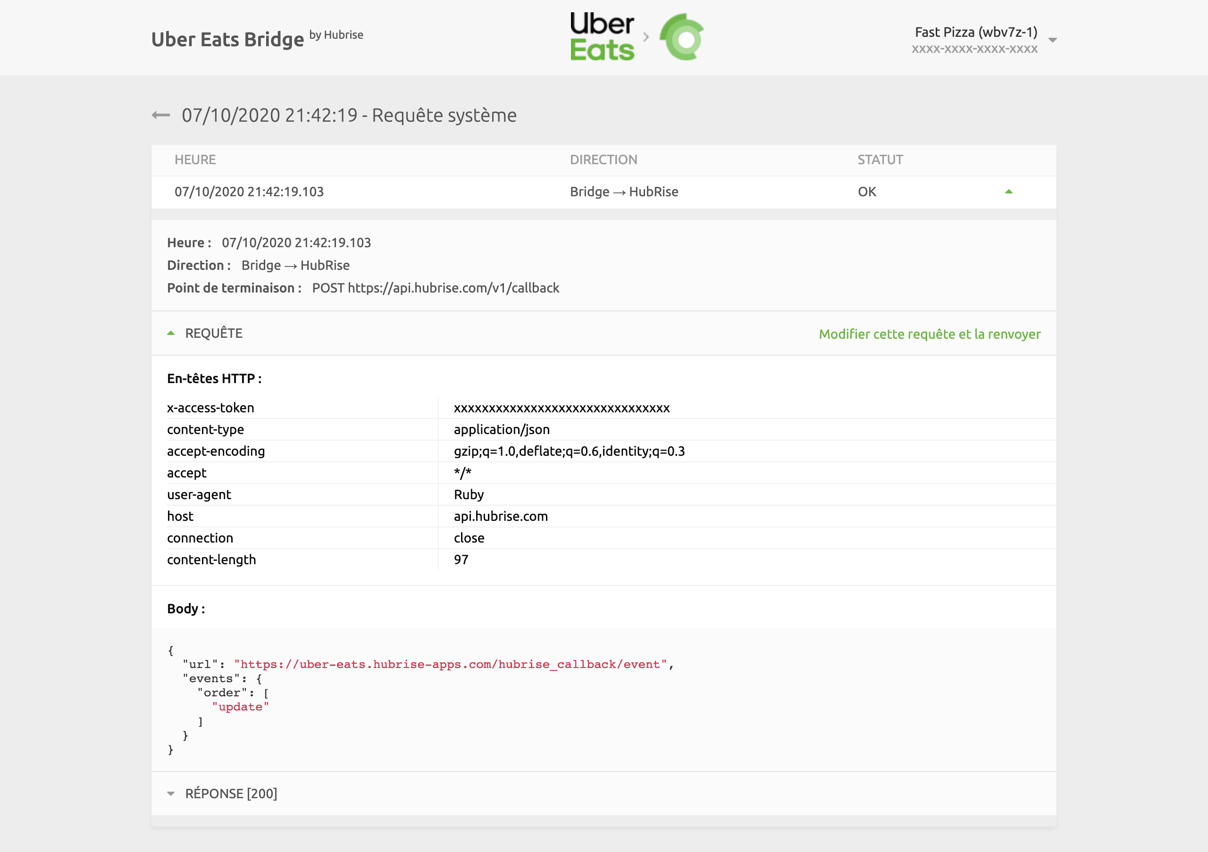Image resolution: width=1208 pixels, height=852 pixels.
Task: Click the green HubRise logo
Action: (682, 37)
